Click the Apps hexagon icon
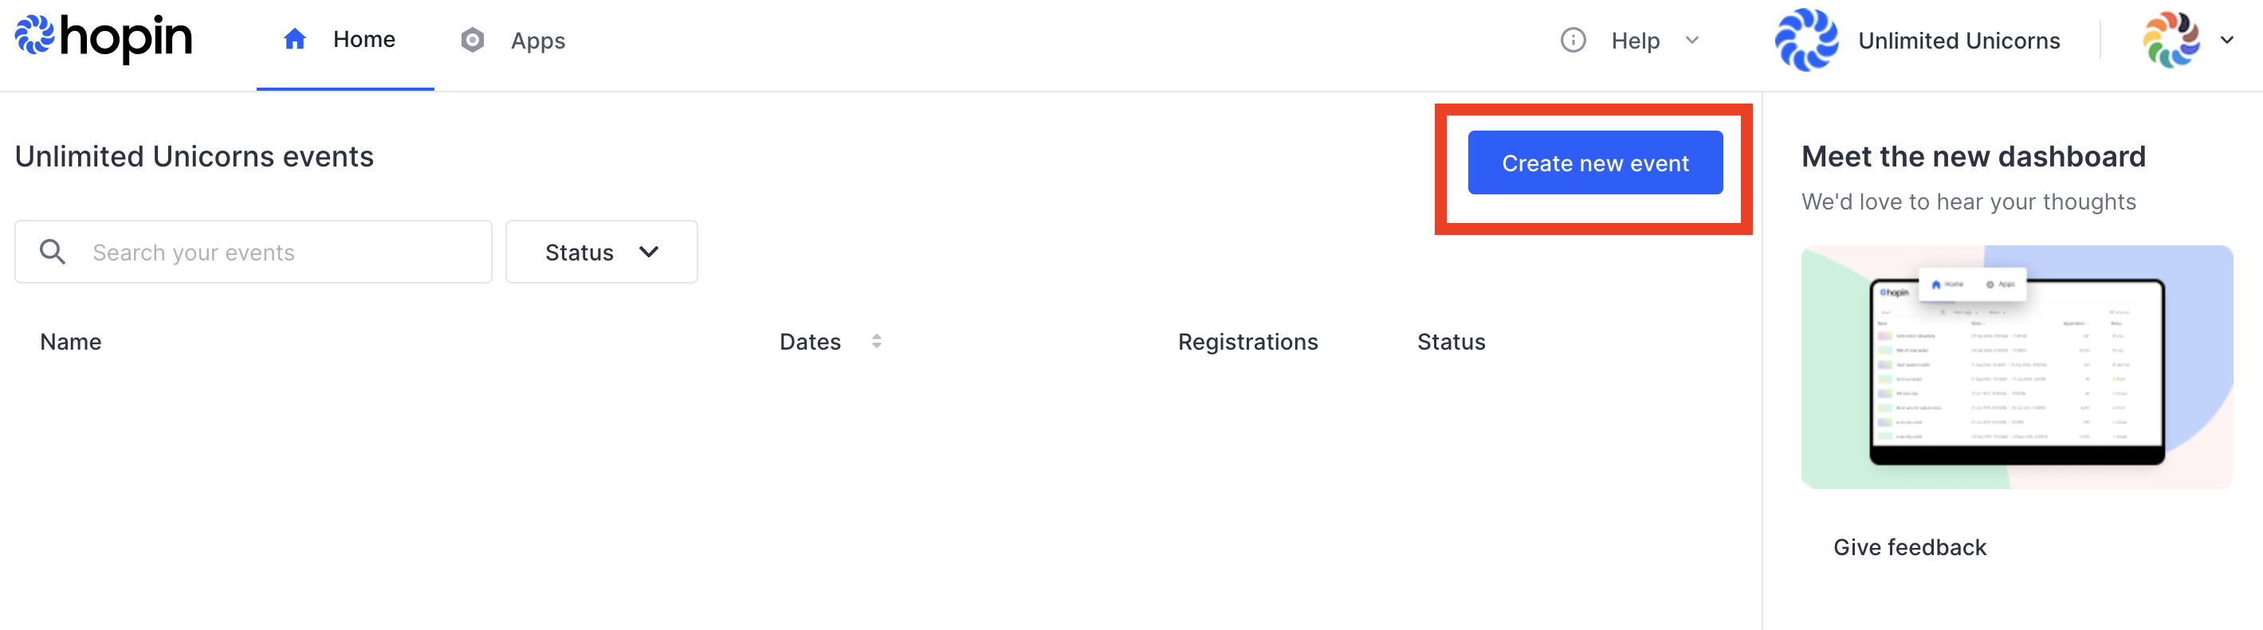Image resolution: width=2263 pixels, height=630 pixels. point(473,40)
